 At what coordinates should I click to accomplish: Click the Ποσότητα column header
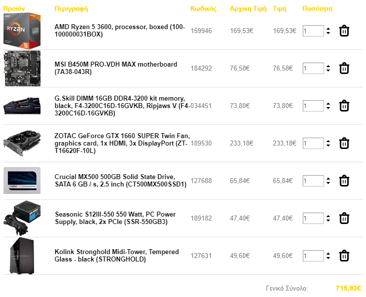point(318,8)
